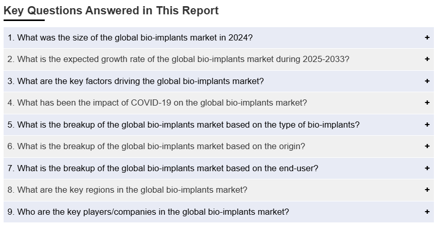437x226 pixels.
Task: Expand the breakup based on end-user question
Action: (x=162, y=168)
